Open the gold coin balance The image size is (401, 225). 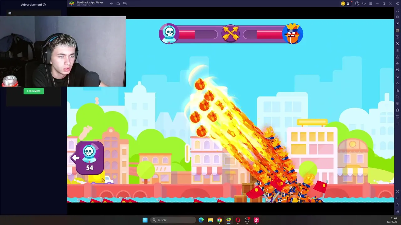point(345,3)
